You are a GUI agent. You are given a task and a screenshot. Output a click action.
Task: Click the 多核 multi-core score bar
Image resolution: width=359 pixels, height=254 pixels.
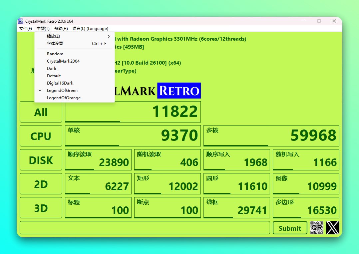pyautogui.click(x=271, y=136)
